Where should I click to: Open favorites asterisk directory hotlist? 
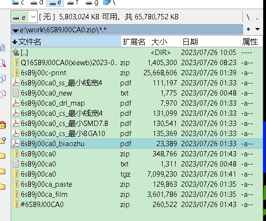pos(248,29)
